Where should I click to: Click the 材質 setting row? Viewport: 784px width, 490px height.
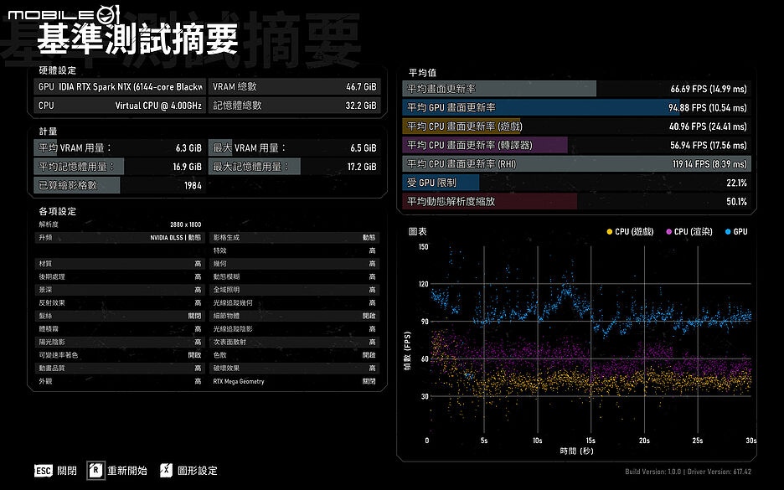click(120, 264)
